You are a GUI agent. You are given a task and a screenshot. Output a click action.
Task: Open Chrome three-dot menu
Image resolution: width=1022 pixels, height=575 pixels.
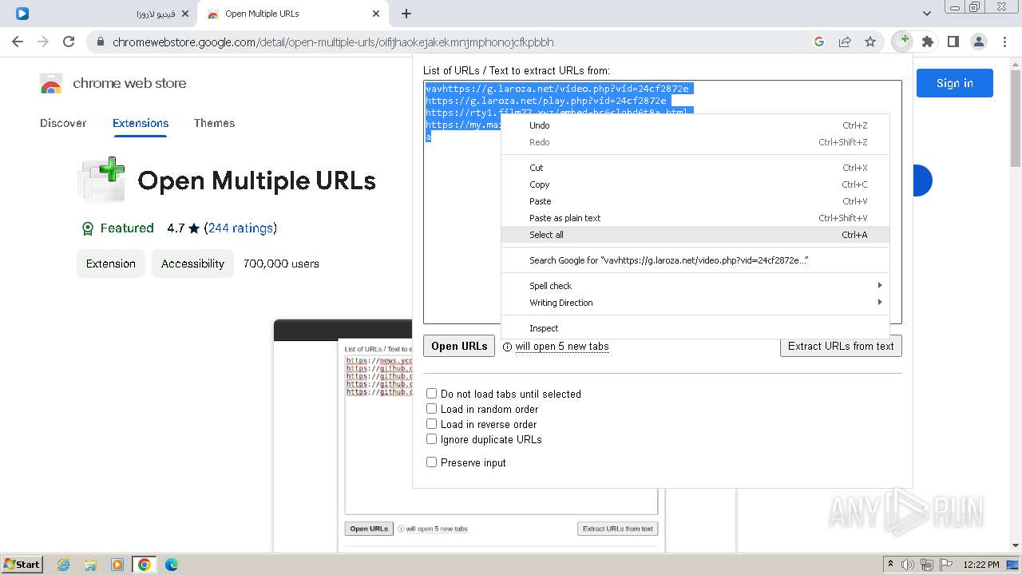1003,42
